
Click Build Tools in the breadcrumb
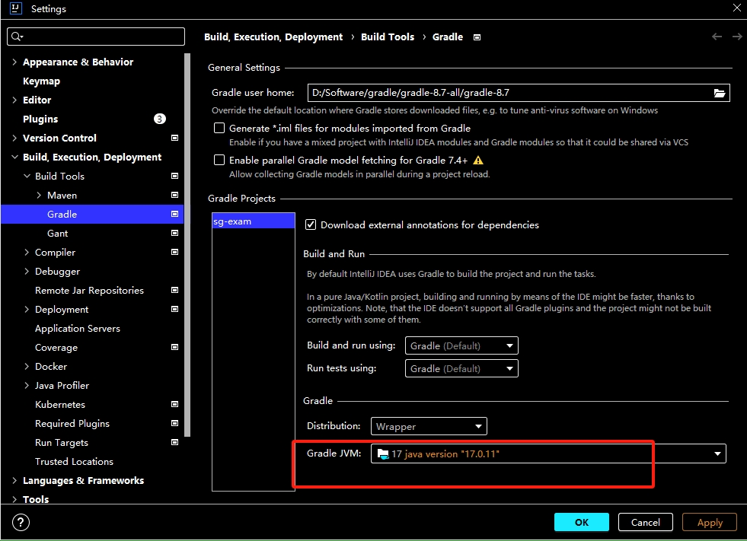point(388,37)
